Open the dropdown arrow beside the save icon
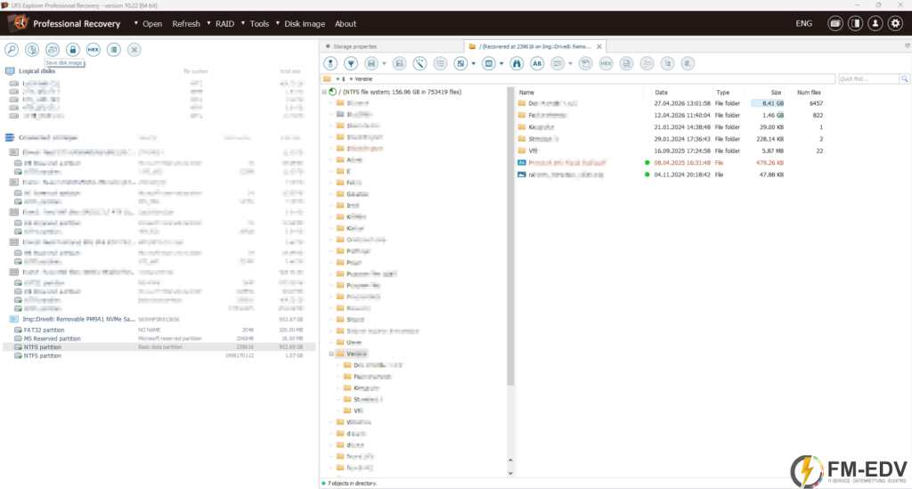Screen dimensions: 912x489 [x=384, y=63]
